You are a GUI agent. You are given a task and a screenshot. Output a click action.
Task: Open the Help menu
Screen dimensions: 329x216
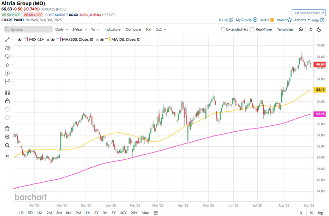[318, 20]
